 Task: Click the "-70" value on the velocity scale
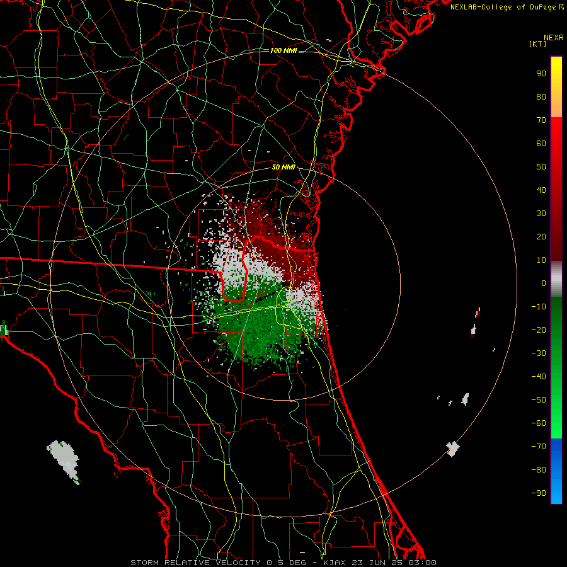[539, 447]
